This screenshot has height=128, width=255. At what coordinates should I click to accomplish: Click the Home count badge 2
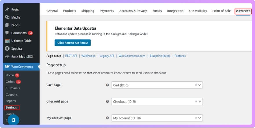pos(17,75)
